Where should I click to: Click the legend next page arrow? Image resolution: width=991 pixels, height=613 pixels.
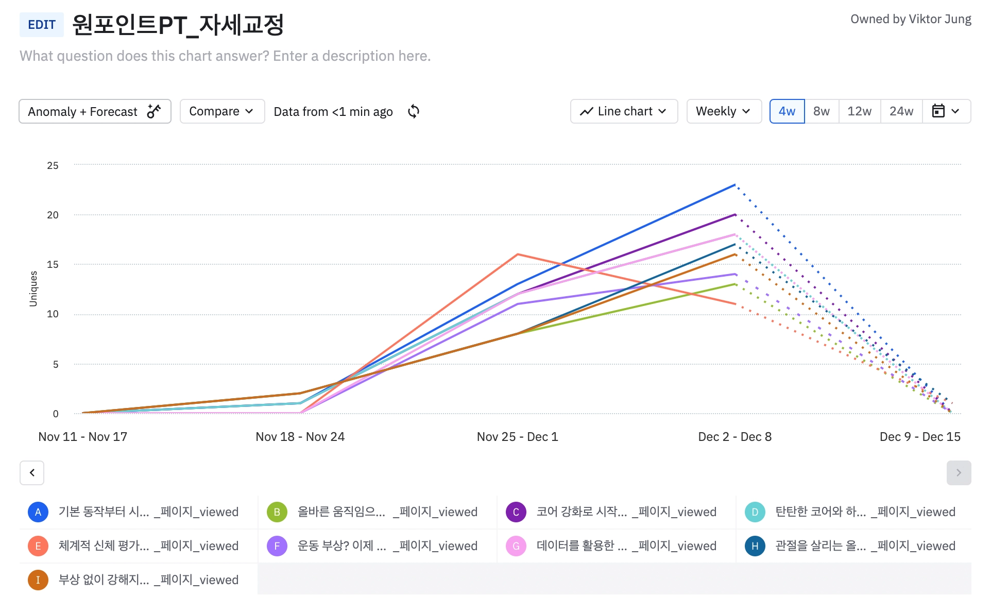click(x=958, y=472)
